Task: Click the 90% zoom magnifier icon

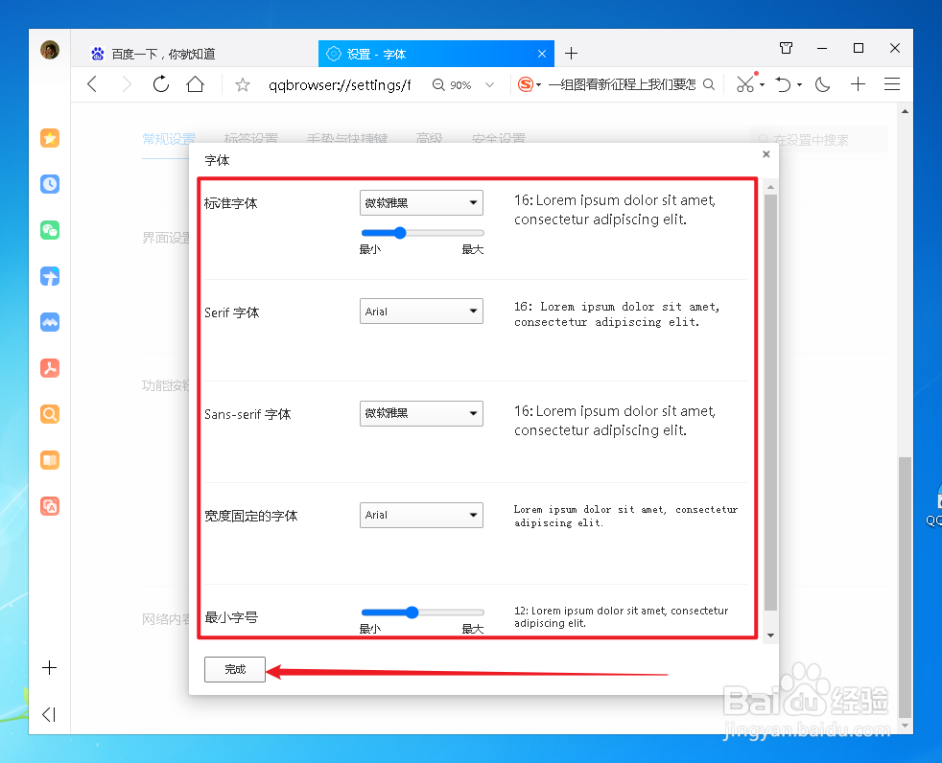Action: coord(438,84)
